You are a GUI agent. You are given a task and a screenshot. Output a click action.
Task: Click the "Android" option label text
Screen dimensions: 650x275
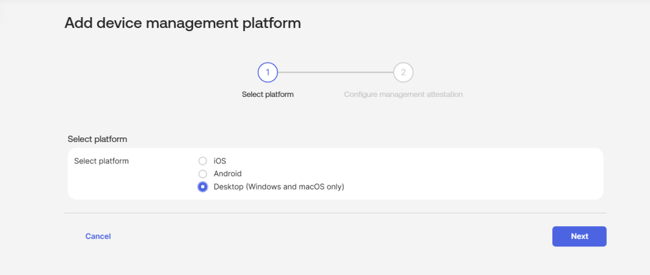click(228, 174)
